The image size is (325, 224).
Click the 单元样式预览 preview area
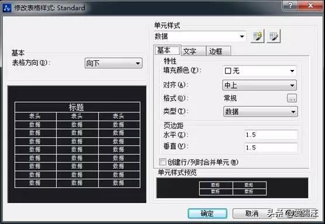[232, 188]
